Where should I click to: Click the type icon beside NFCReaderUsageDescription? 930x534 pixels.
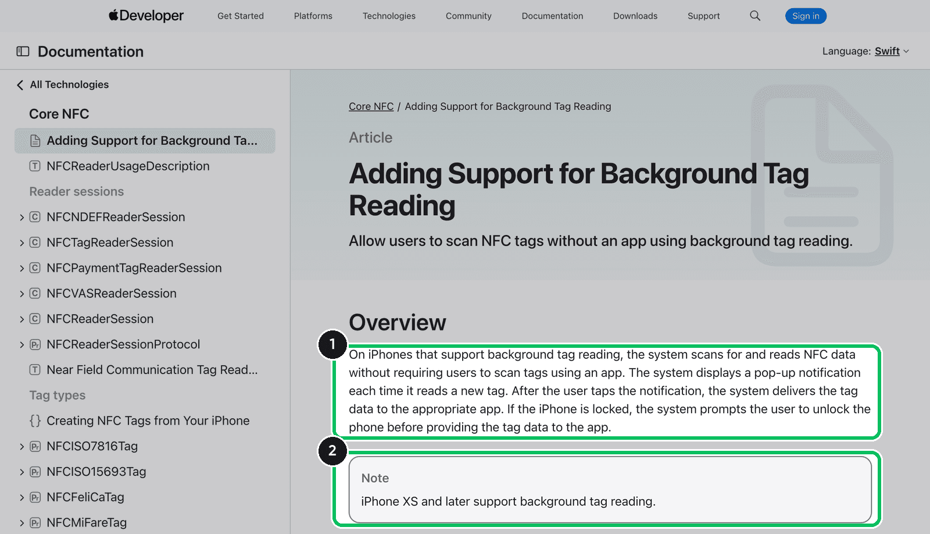coord(35,166)
